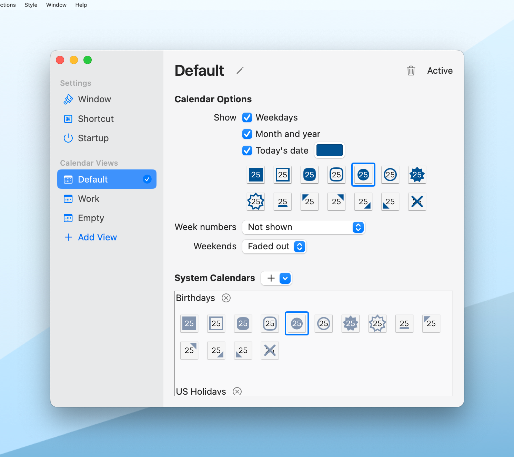The height and width of the screenshot is (457, 514).
Task: Select top-left corner triangle style for Birthdays
Action: click(x=431, y=323)
